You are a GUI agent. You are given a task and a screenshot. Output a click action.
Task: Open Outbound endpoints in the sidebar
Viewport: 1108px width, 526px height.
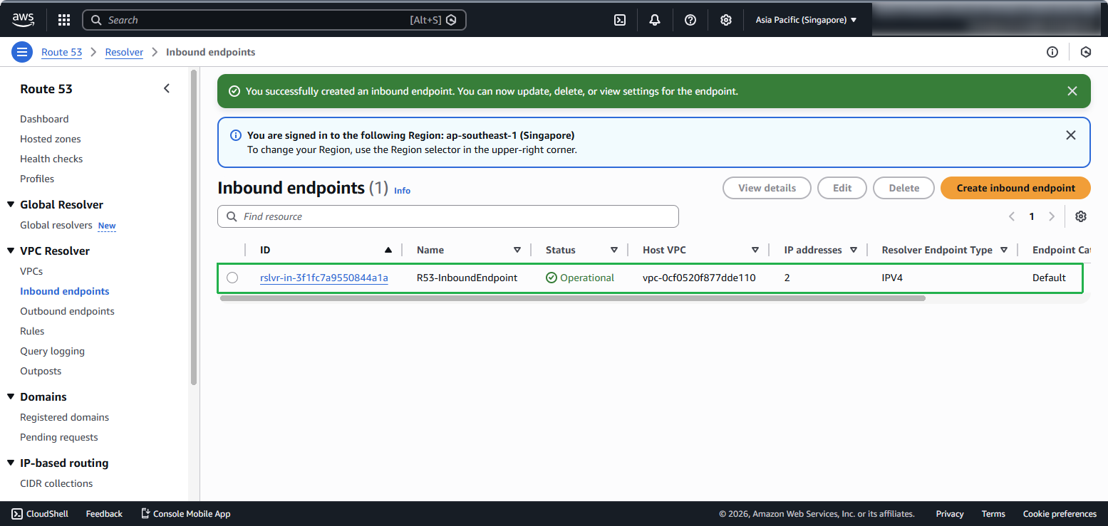(67, 311)
